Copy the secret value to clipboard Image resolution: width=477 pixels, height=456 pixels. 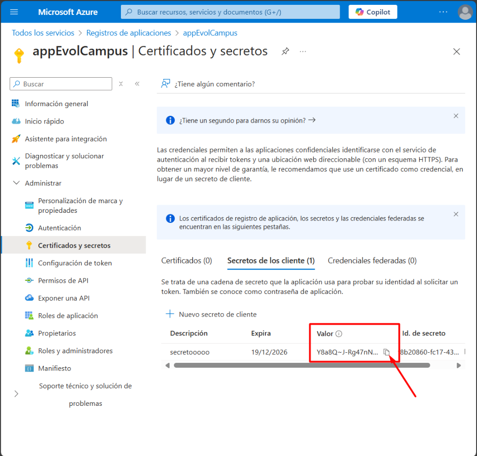click(x=386, y=352)
